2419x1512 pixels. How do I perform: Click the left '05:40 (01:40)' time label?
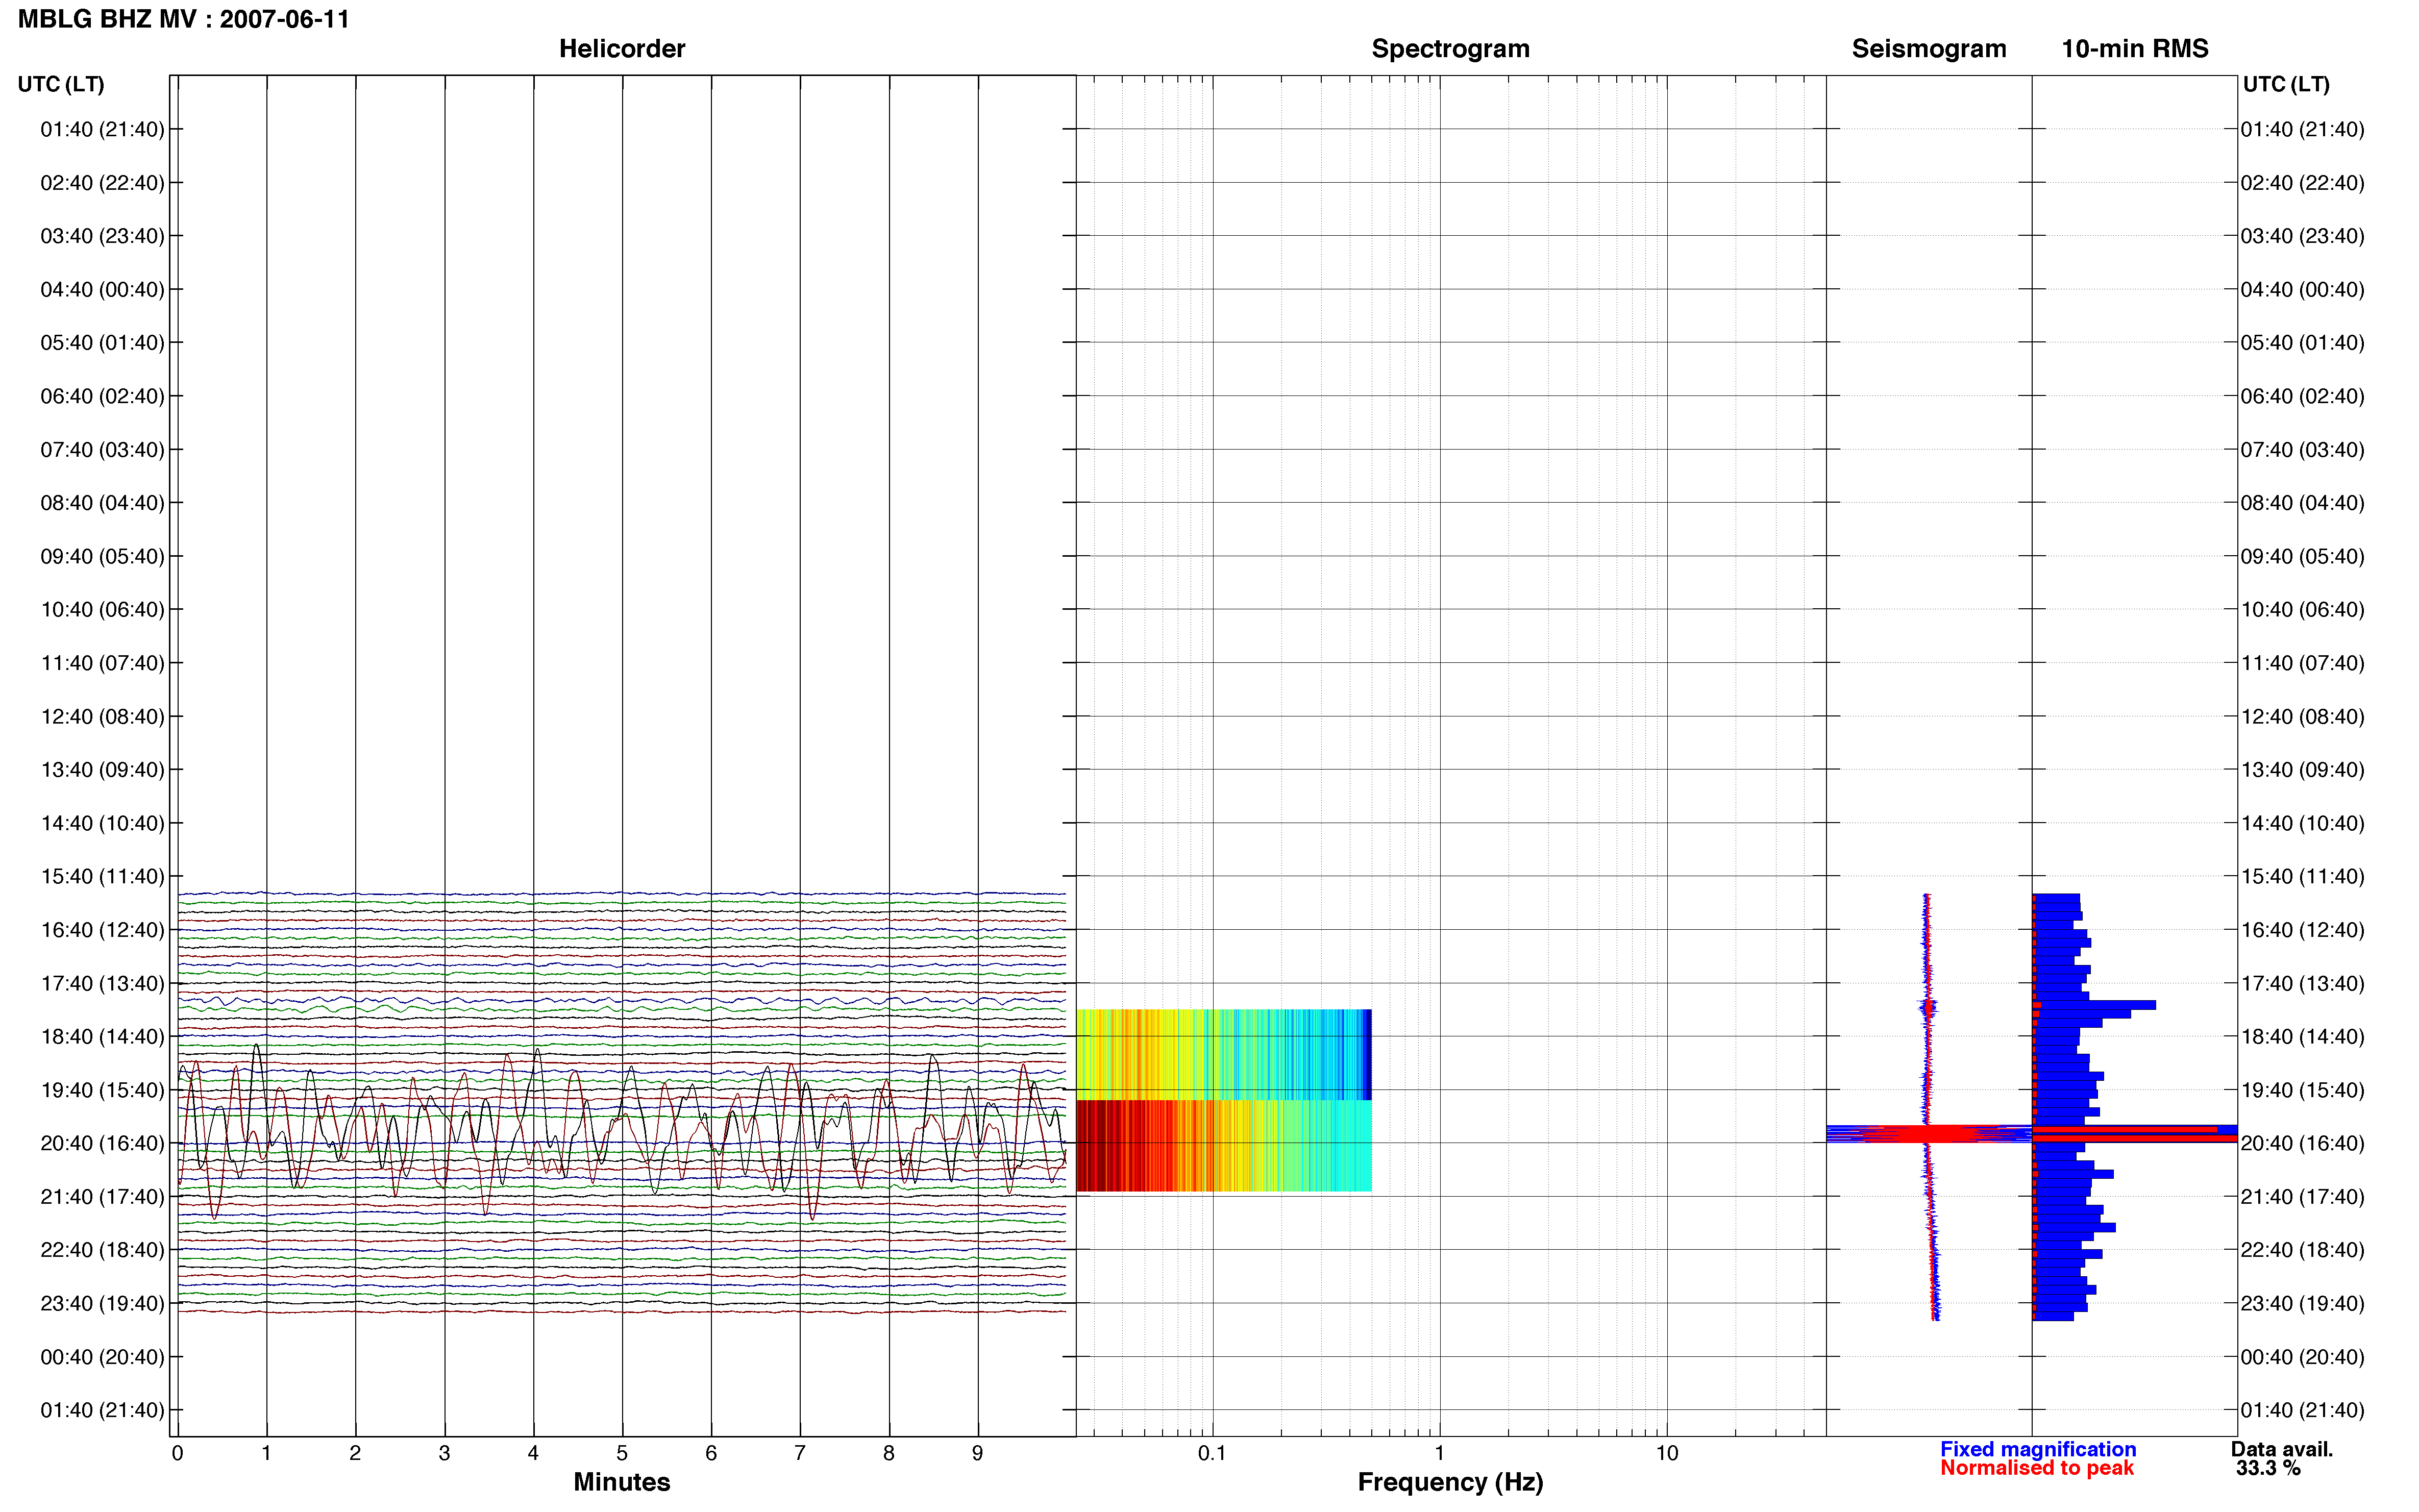click(102, 343)
